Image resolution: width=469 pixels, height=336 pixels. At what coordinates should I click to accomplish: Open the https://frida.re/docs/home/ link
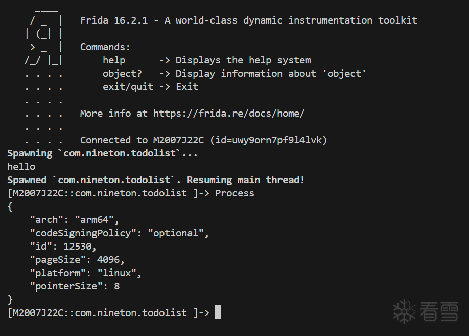[x=229, y=114]
